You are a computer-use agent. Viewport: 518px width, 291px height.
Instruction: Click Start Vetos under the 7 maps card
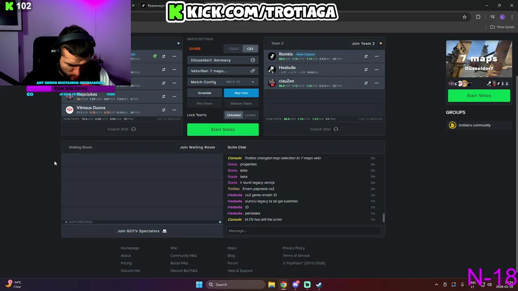479,96
